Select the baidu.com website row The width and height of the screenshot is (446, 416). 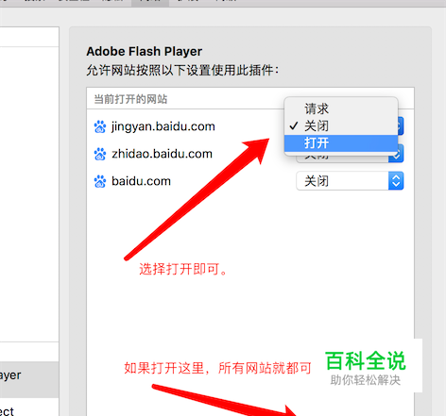(x=250, y=181)
